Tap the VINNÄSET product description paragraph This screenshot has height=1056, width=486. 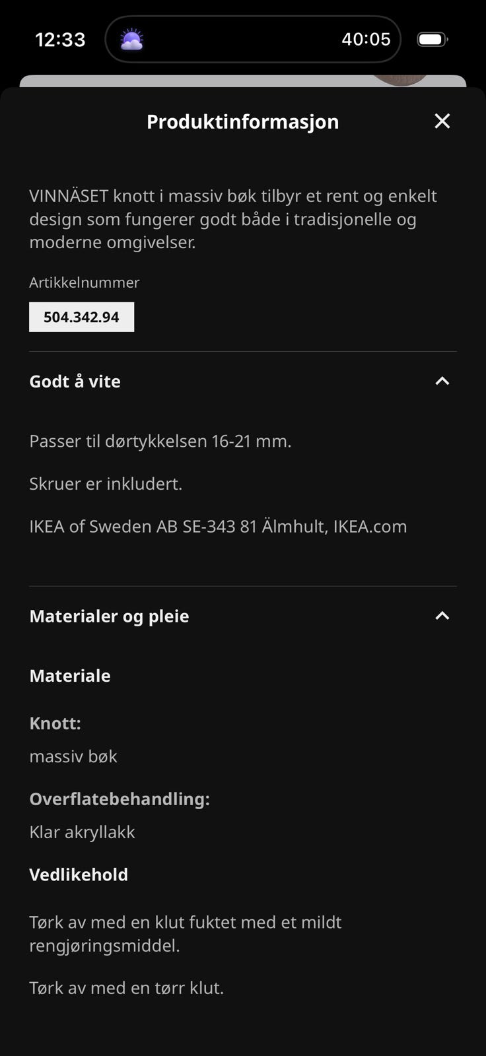[x=233, y=219]
